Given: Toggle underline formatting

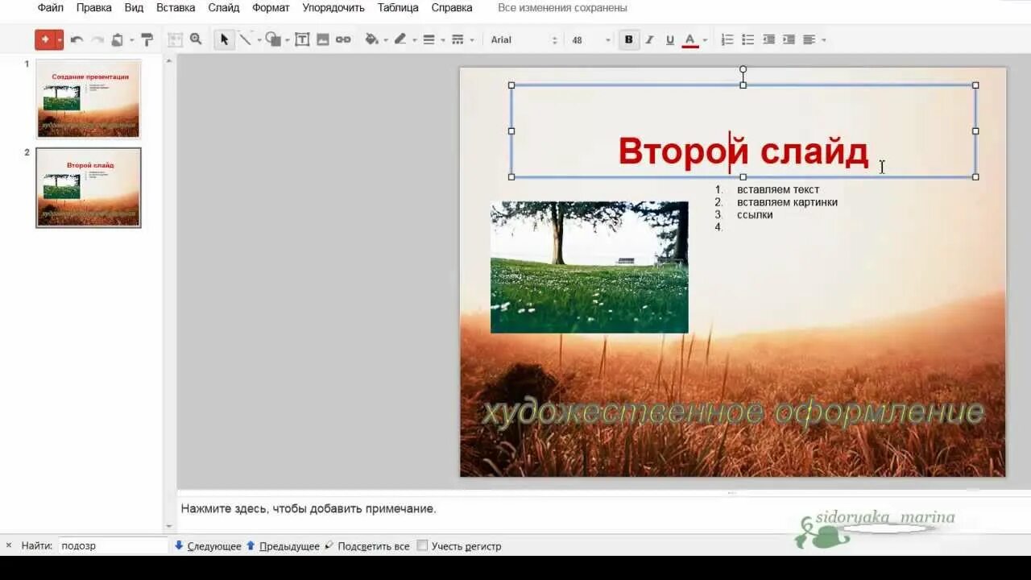Looking at the screenshot, I should pyautogui.click(x=670, y=39).
